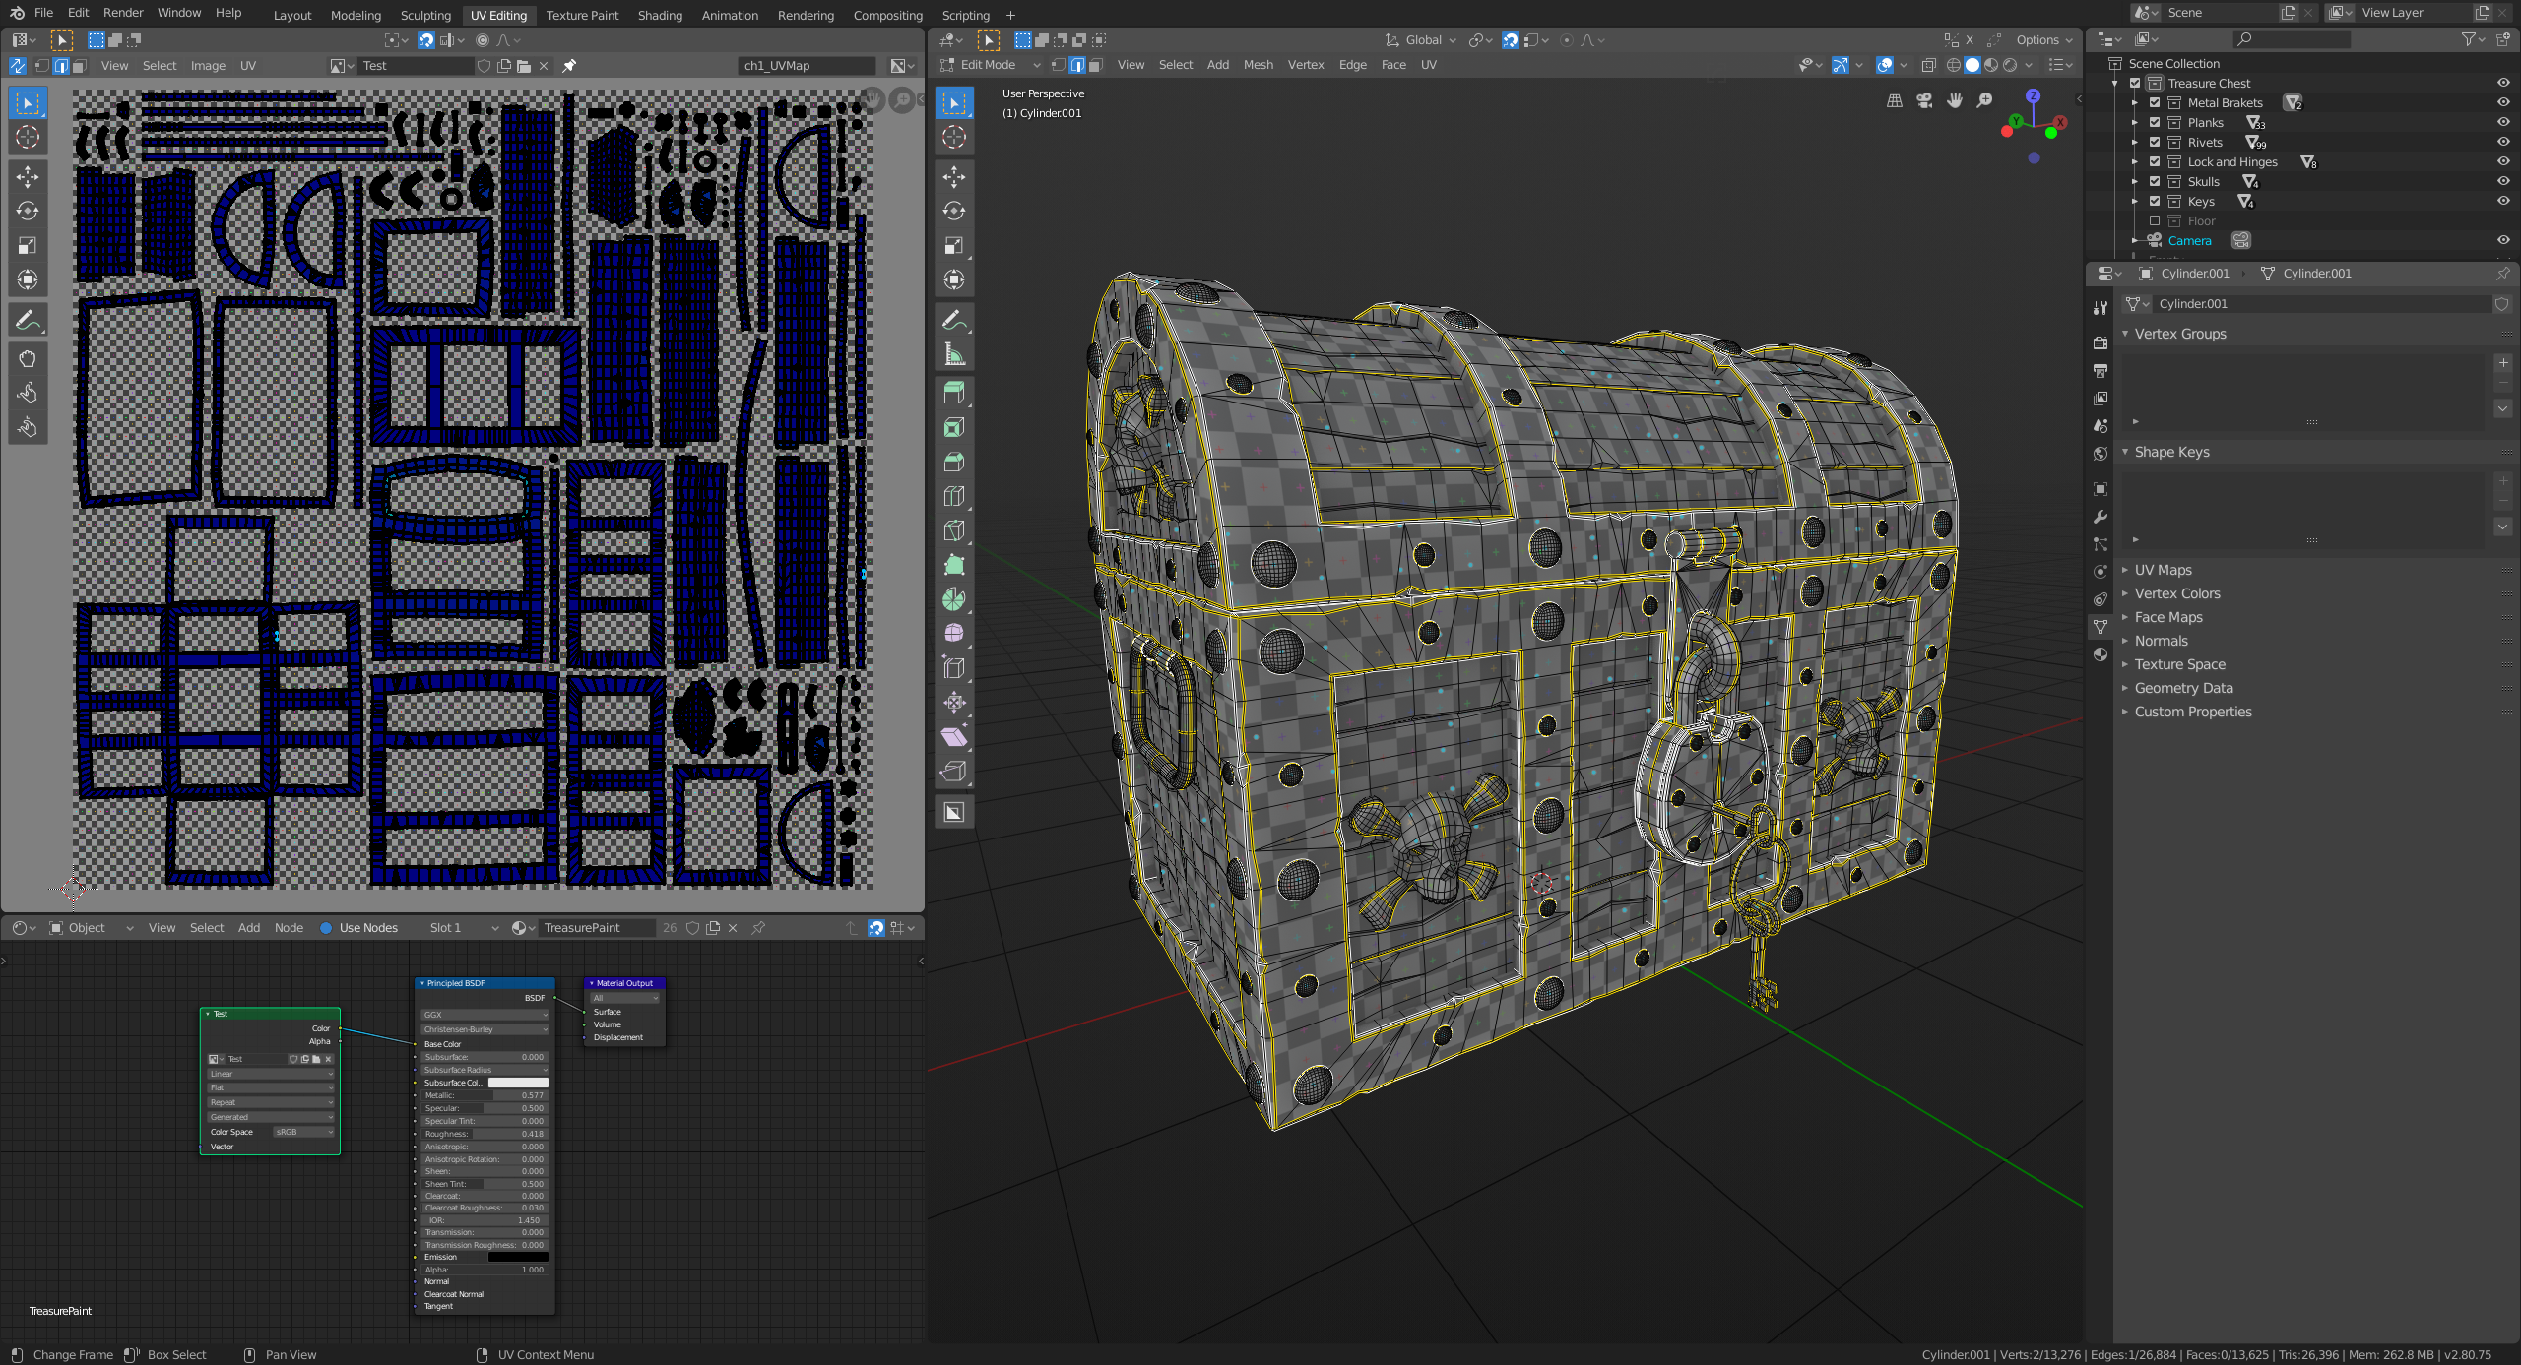
Task: Select the Grab tool in UV editor
Action: (28, 358)
